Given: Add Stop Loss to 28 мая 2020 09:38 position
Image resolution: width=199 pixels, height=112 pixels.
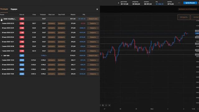Looking at the screenshot, I should [51, 69].
